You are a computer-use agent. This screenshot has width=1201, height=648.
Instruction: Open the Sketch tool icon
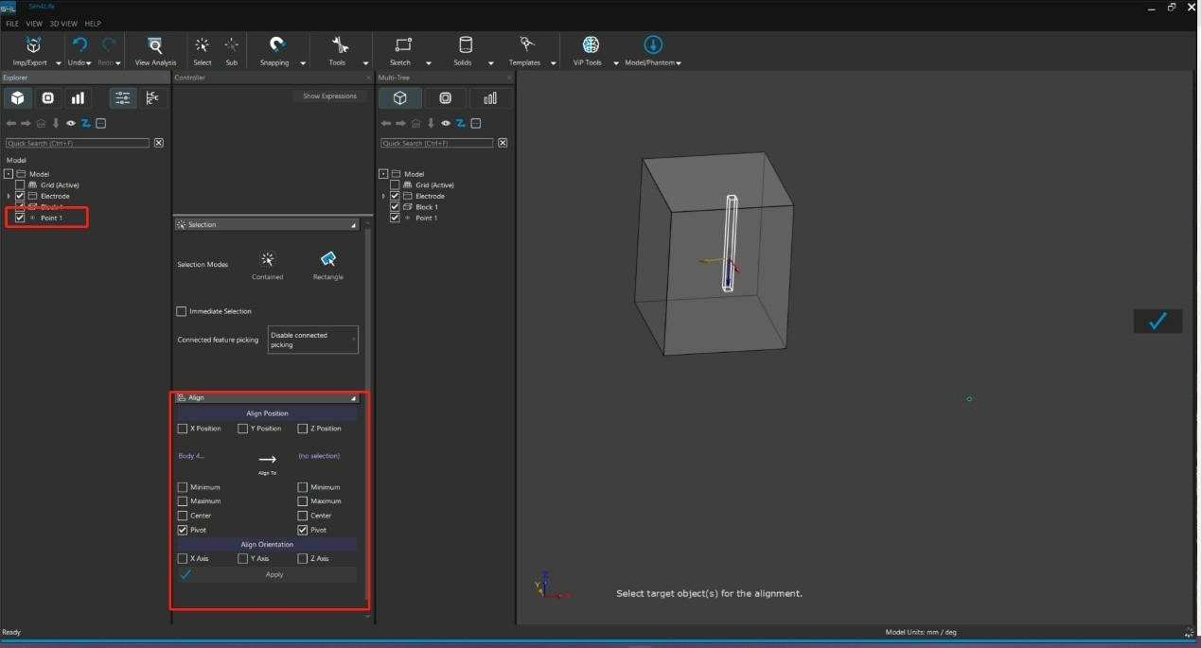[x=403, y=45]
